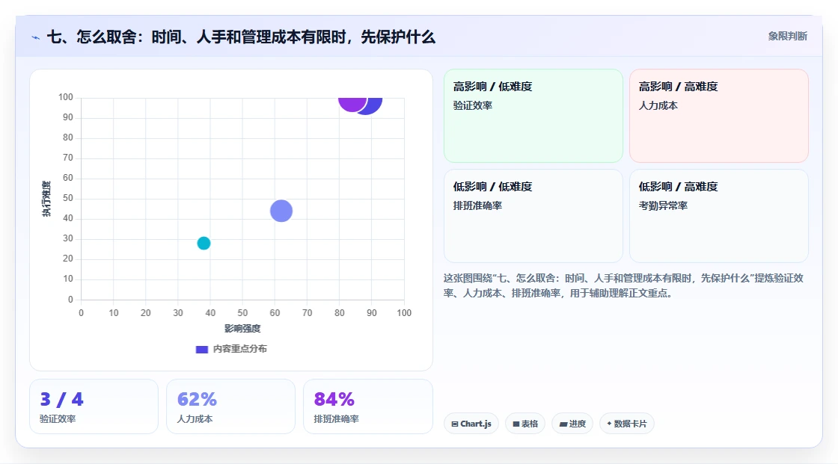Click the 排班准确率 text in quadrant card

pyautogui.click(x=478, y=205)
